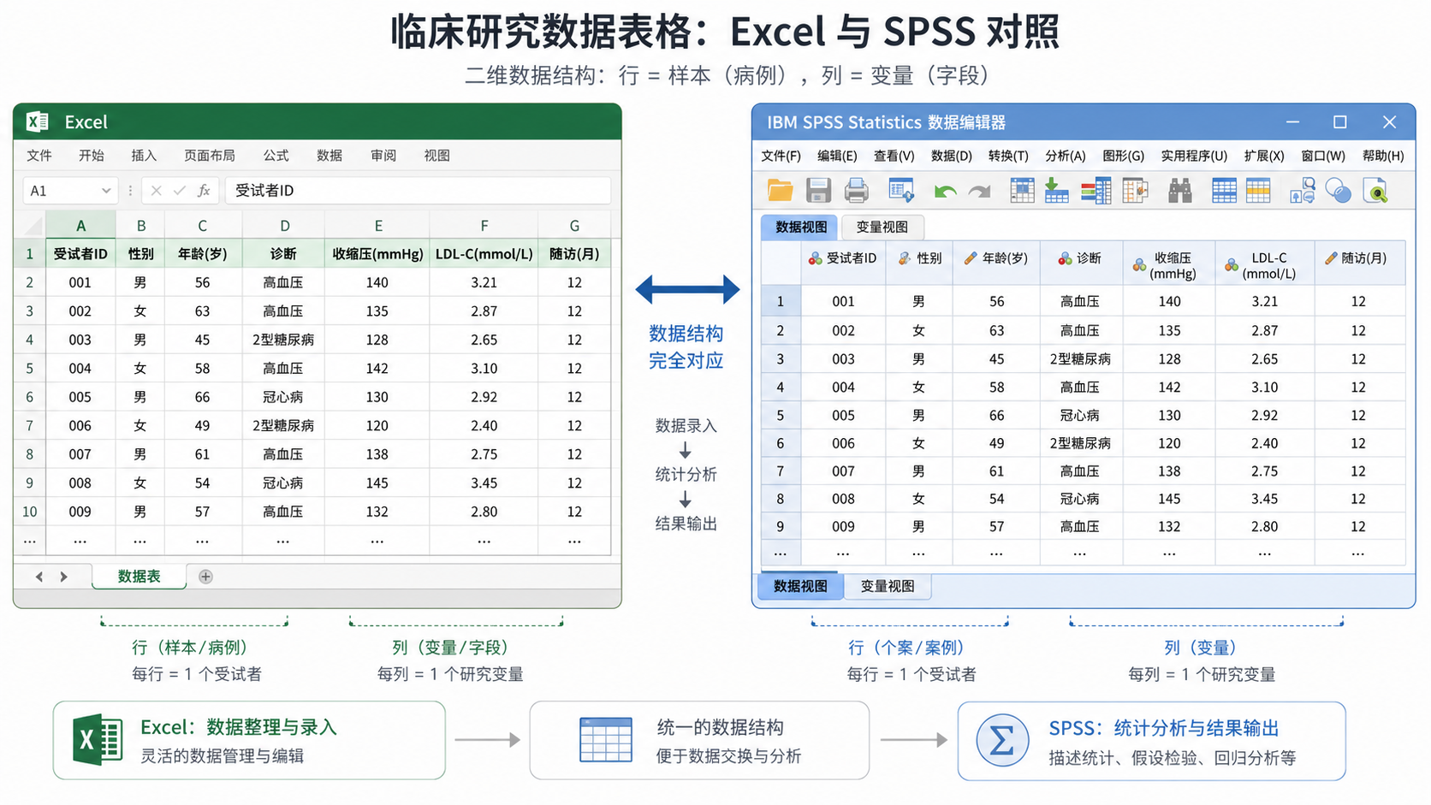
Task: Open SPSS 图形(G) menu
Action: [x=1124, y=156]
